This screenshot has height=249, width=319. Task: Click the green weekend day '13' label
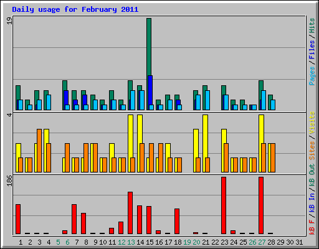(x=131, y=242)
